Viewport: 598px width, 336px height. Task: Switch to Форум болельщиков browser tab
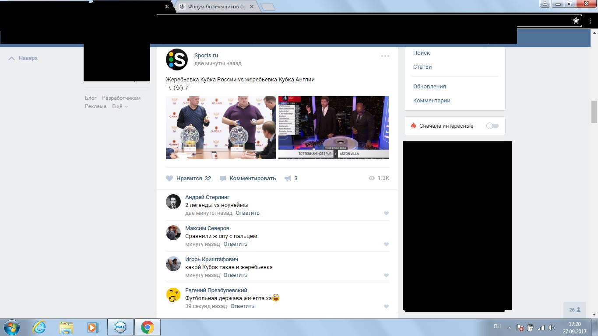[216, 7]
